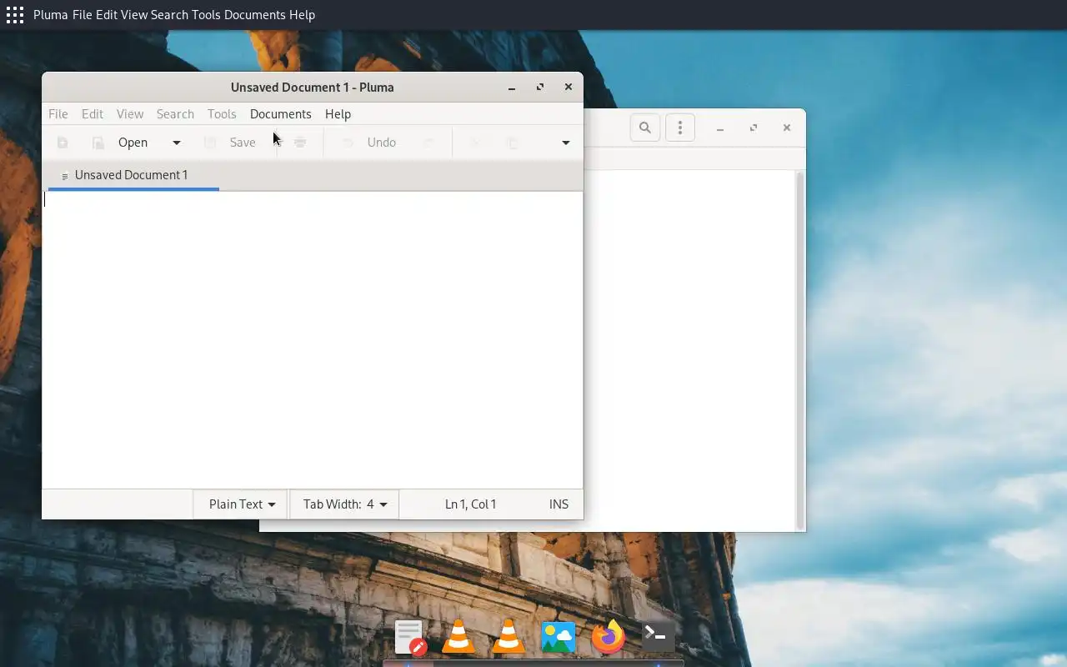Launch the image viewer dock icon
This screenshot has width=1067, height=667.
[x=559, y=637]
